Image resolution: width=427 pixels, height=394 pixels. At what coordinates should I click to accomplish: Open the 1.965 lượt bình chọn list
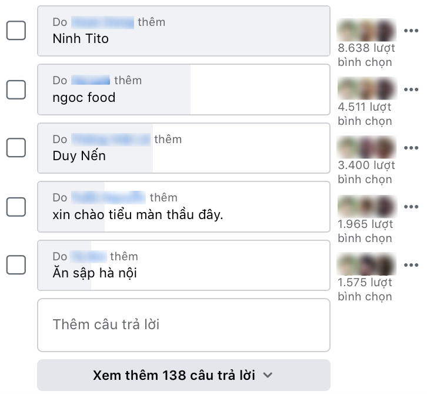[x=365, y=231]
